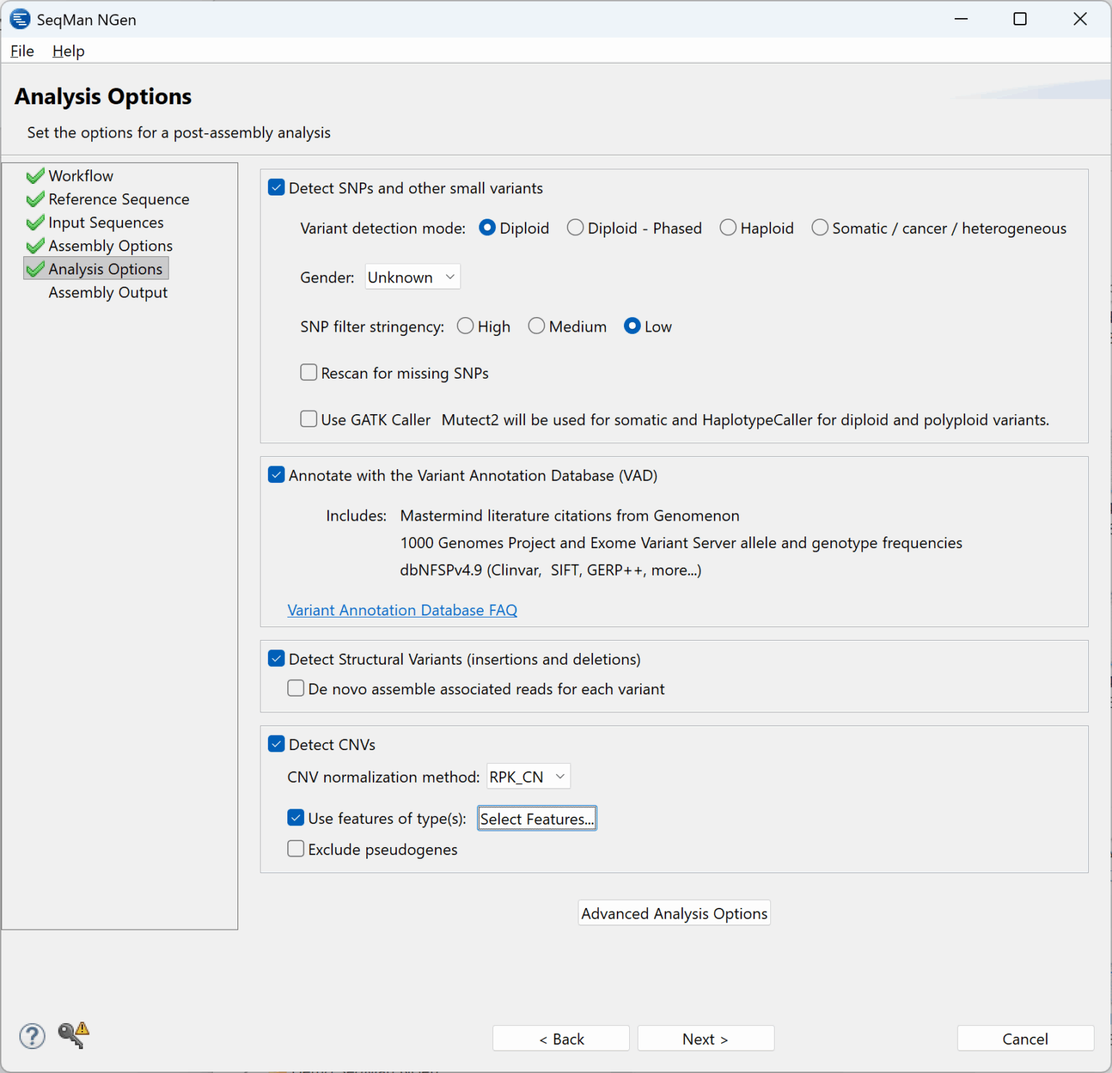The height and width of the screenshot is (1073, 1112).
Task: Go to the Reference Sequence step
Action: click(x=119, y=199)
